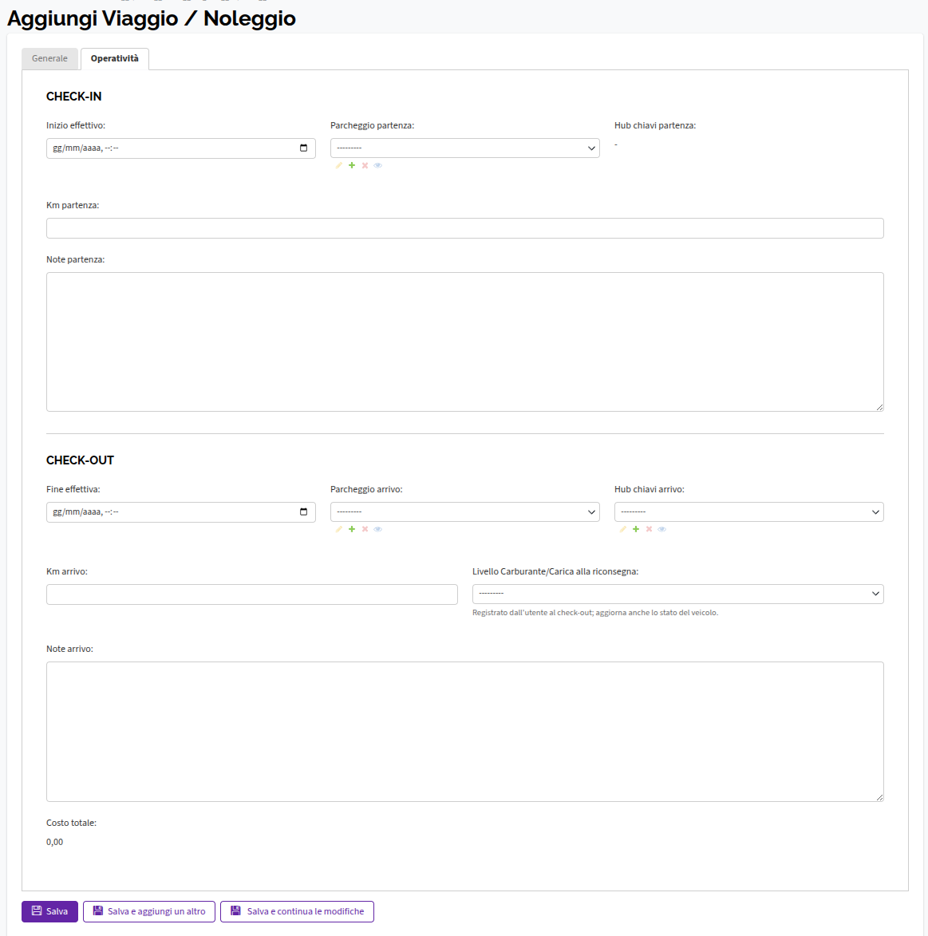Image resolution: width=928 pixels, height=936 pixels.
Task: View selected Parcheggio arrivo eye icon
Action: pos(377,529)
